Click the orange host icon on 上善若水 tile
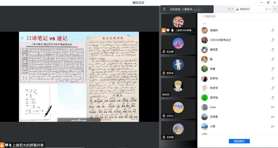 tap(163, 30)
